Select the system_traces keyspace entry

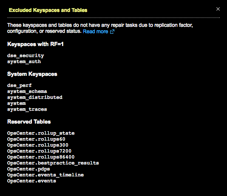pos(27,109)
